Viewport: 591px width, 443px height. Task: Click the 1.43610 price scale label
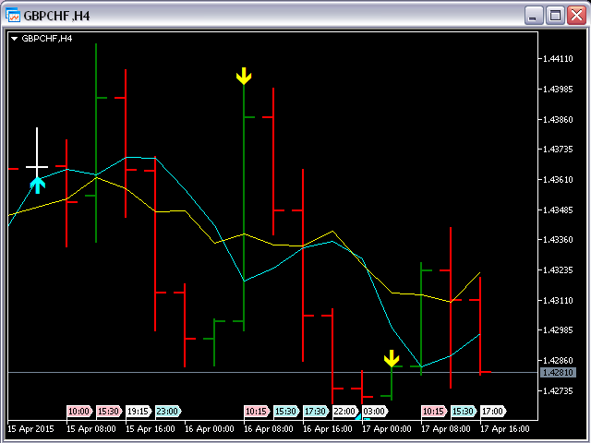(558, 179)
